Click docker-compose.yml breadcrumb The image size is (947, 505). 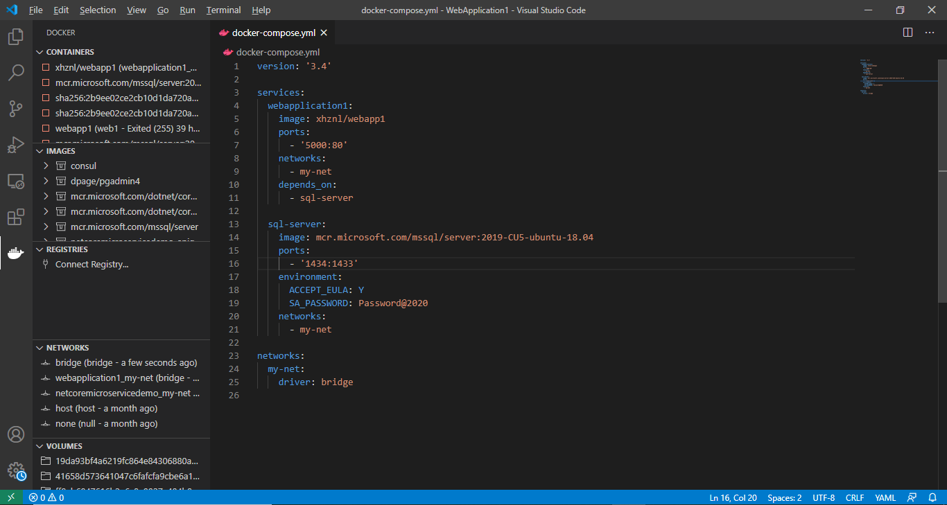(277, 52)
